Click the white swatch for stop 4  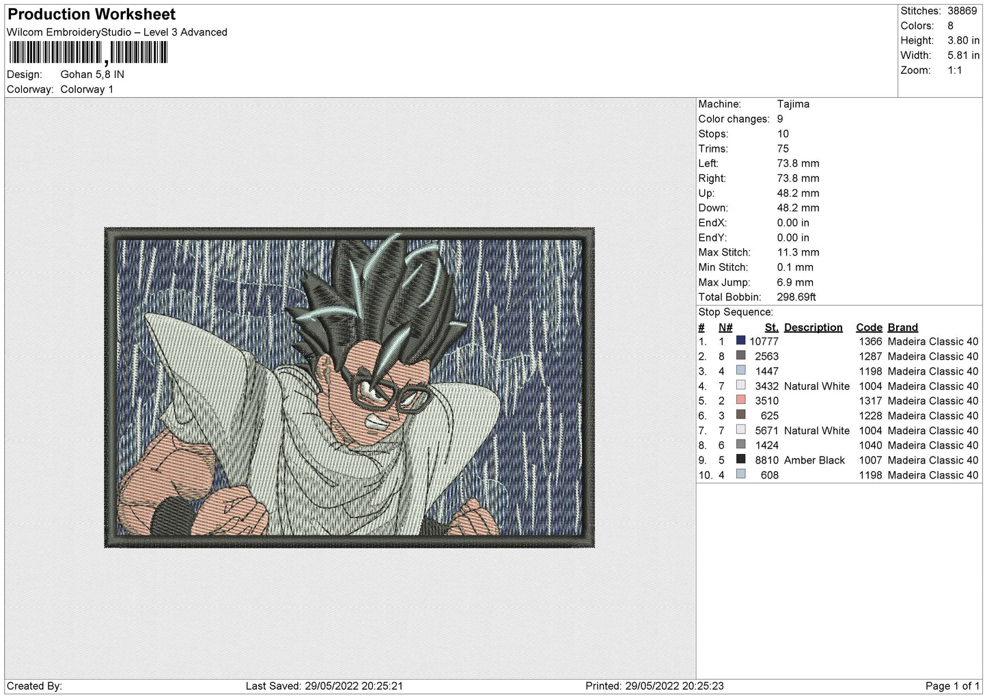pos(740,386)
